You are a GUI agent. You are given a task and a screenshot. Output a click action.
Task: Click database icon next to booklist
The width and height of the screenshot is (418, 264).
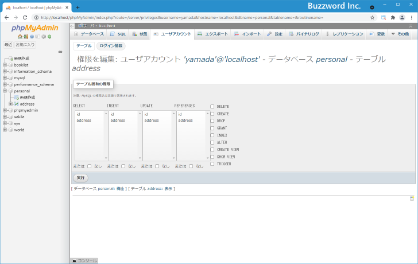pyautogui.click(x=11, y=65)
